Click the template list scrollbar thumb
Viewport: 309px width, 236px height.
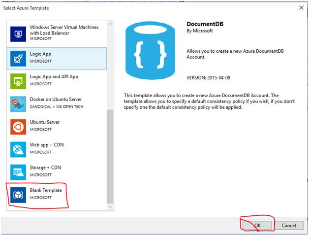pos(110,157)
